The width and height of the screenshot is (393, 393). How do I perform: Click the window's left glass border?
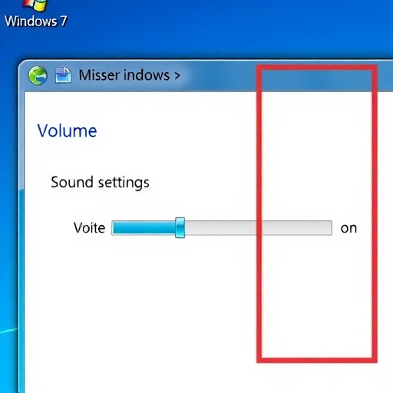[x=21, y=230]
